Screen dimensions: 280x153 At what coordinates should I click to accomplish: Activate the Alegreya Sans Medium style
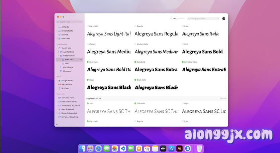click(88, 44)
